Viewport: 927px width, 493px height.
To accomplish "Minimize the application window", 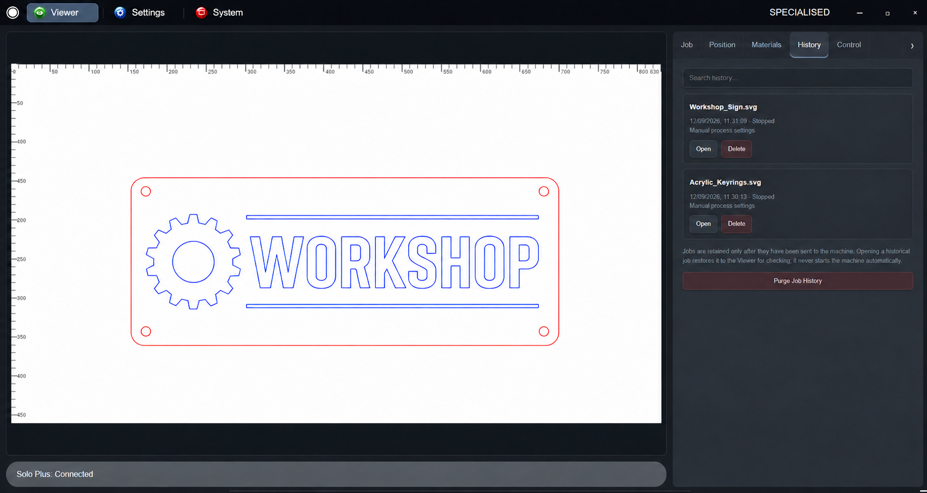I will pyautogui.click(x=860, y=13).
